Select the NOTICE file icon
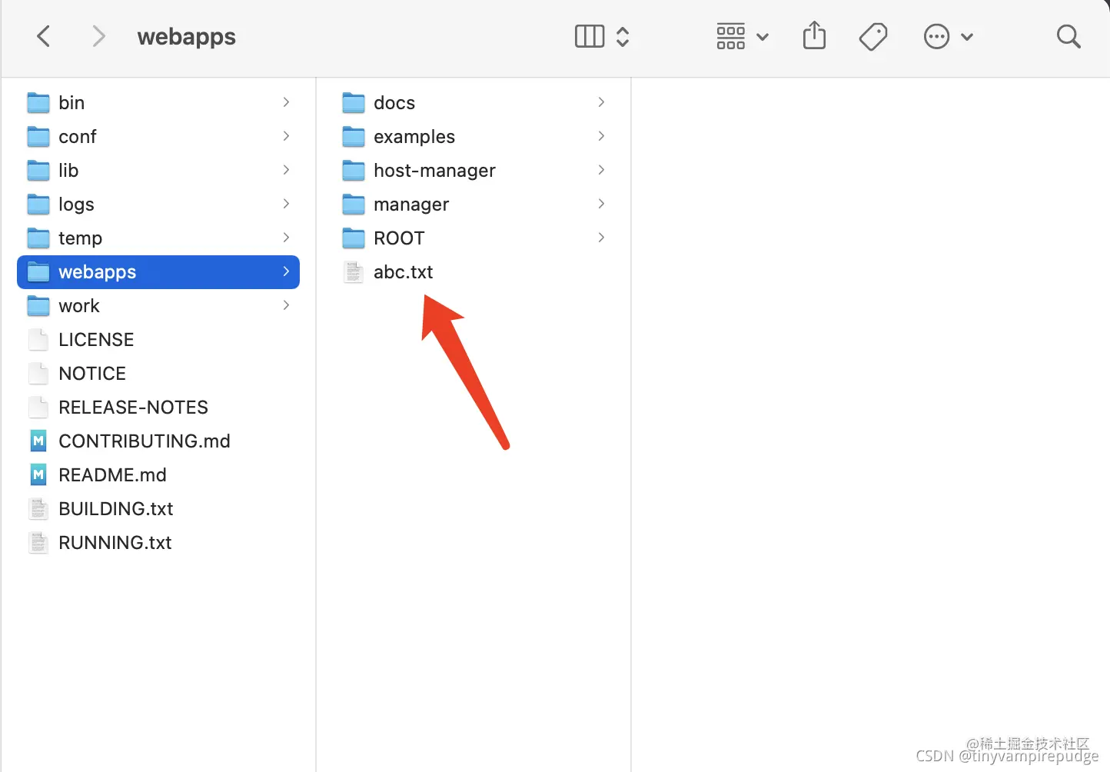This screenshot has width=1110, height=772. pyautogui.click(x=38, y=373)
